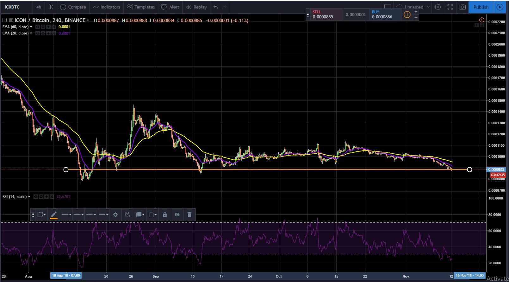Add alert on drawing via clock-plus icon

(127, 215)
